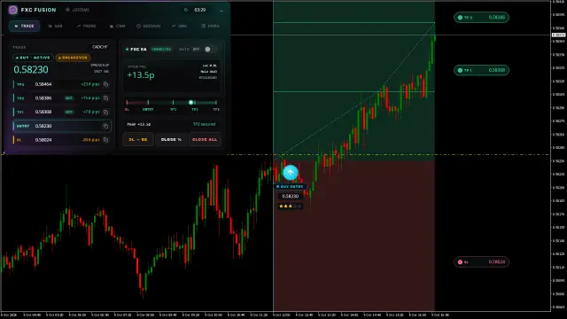Click the Close All button
This screenshot has height=319, width=567.
click(x=205, y=140)
